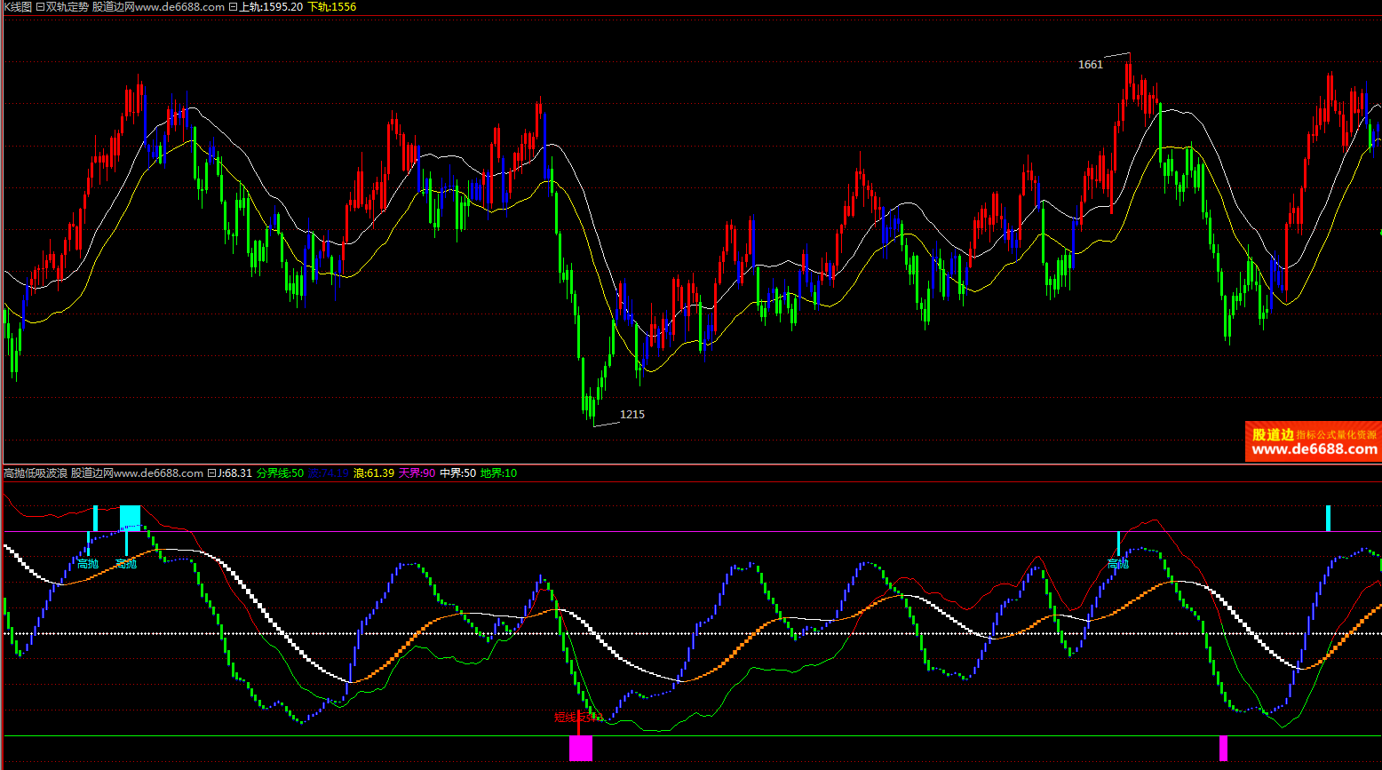Click the 高抛低吸波浪 indicator title
Screen dimensions: 1382x770
[x=36, y=473]
